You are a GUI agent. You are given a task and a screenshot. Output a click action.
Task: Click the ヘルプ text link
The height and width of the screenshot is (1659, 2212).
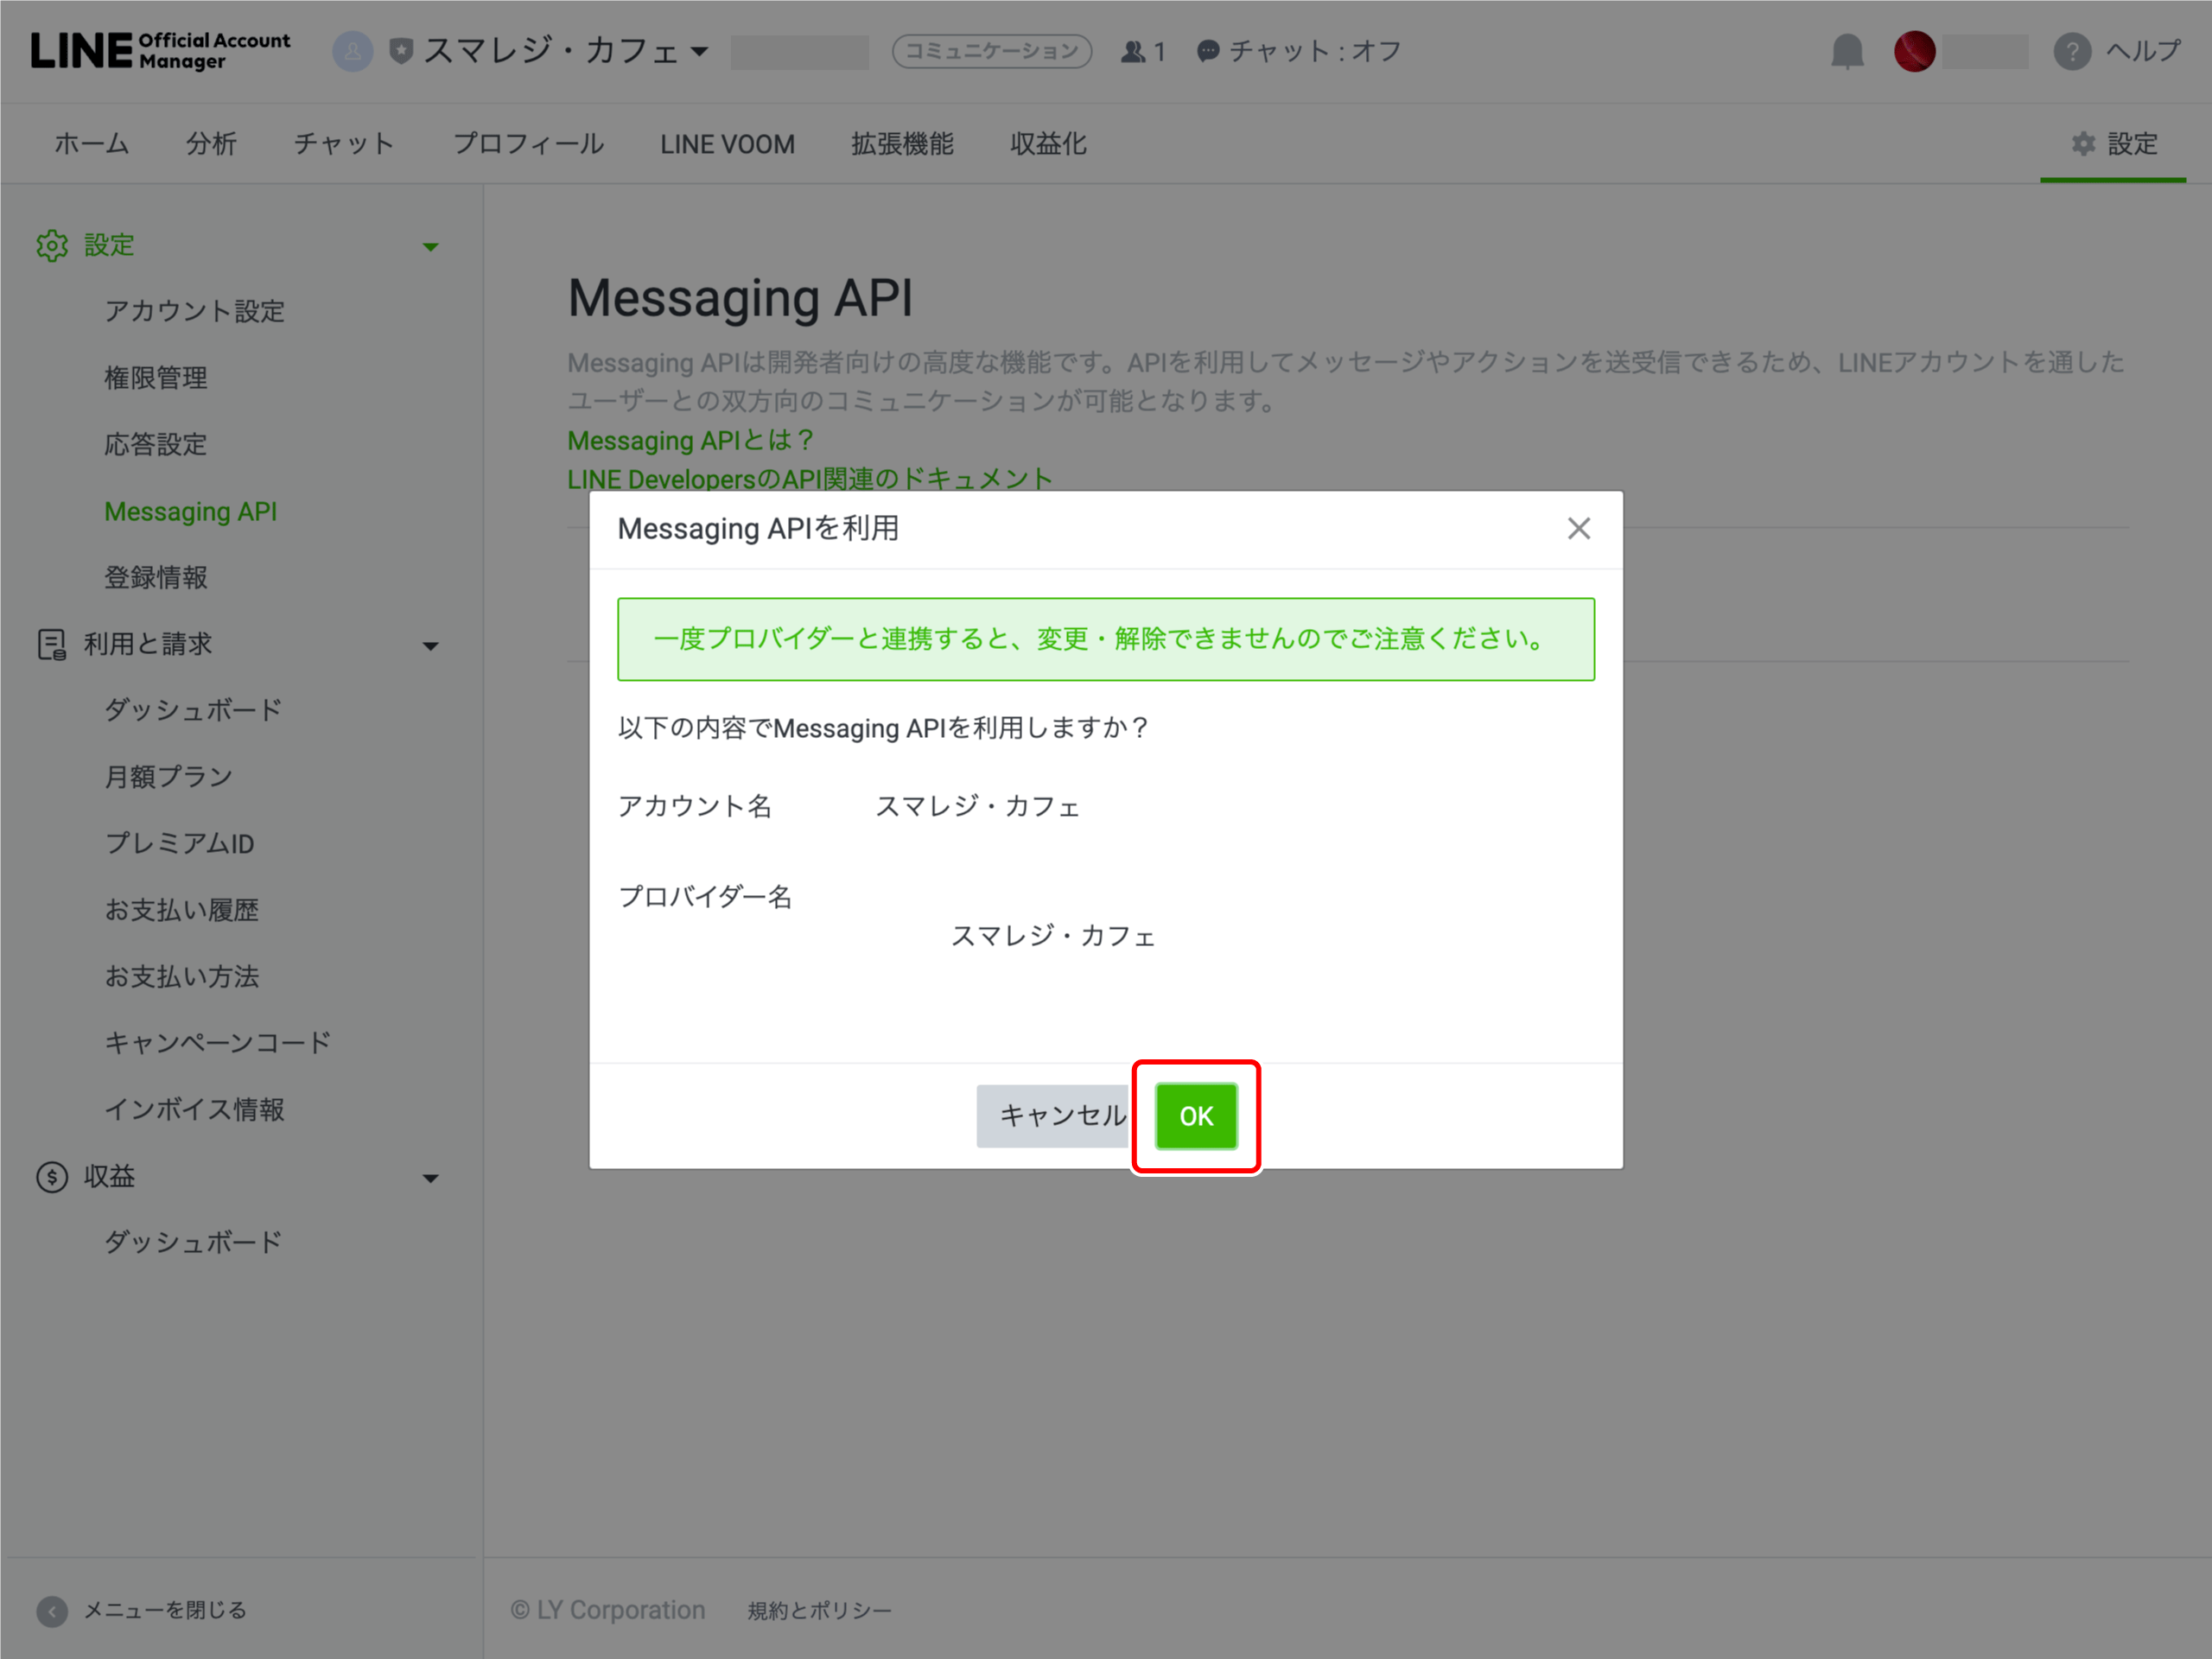[x=2144, y=51]
